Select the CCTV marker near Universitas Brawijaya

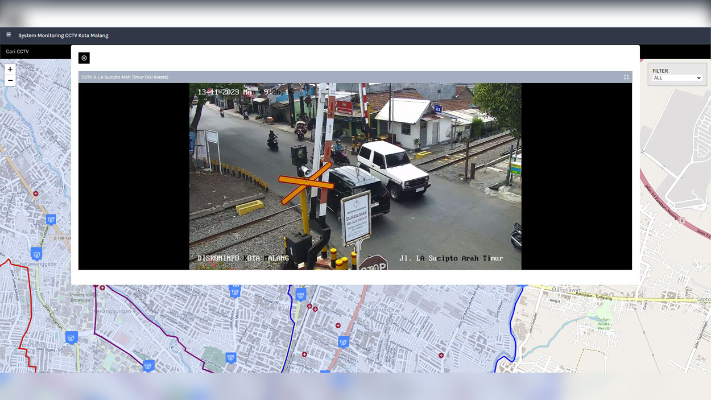click(71, 336)
